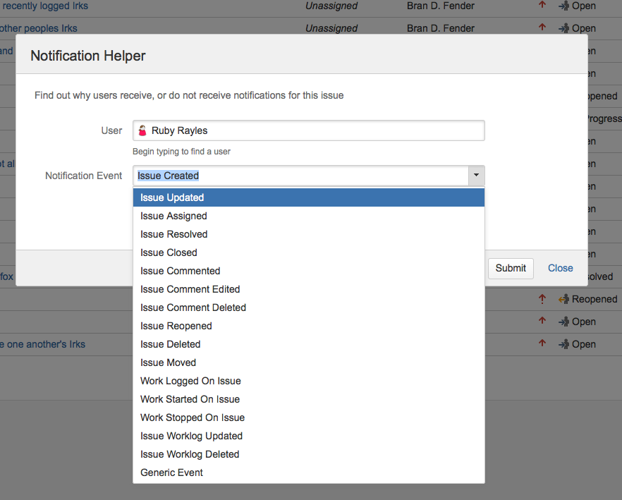
Task: Choose the Issue Assigned option
Action: pos(173,216)
